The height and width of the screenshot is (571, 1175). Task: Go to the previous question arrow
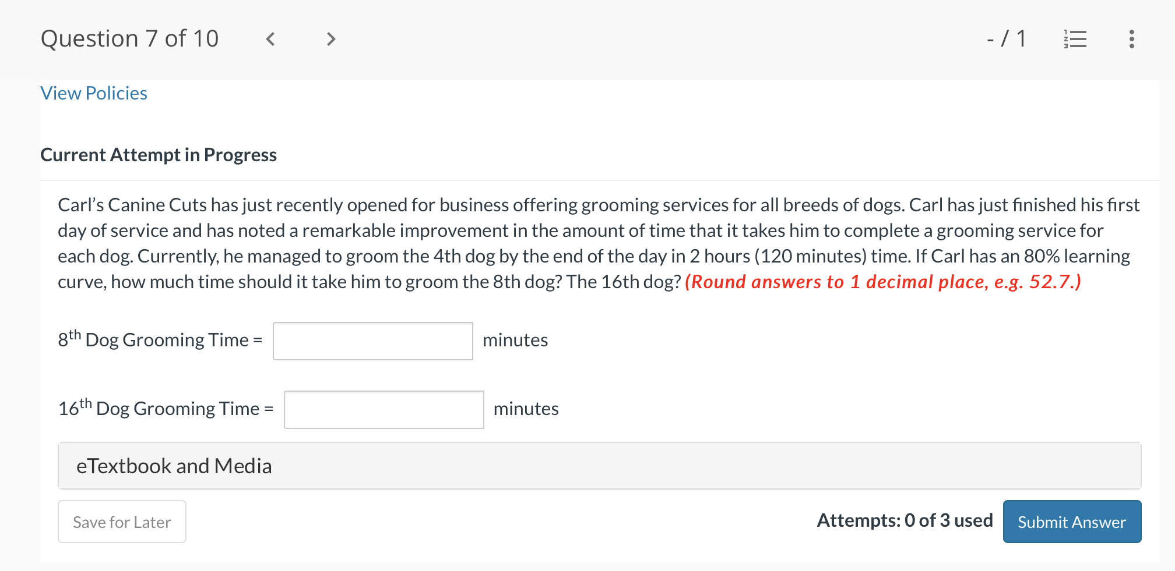[x=270, y=39]
